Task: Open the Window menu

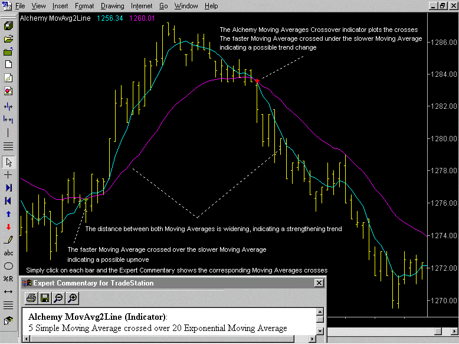Action: point(186,6)
